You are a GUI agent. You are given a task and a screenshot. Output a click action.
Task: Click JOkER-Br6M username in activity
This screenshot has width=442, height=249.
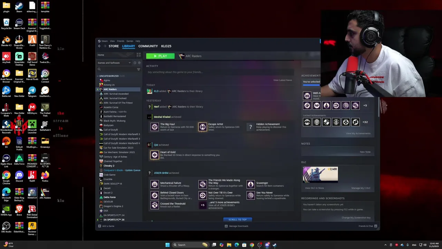tap(161, 173)
